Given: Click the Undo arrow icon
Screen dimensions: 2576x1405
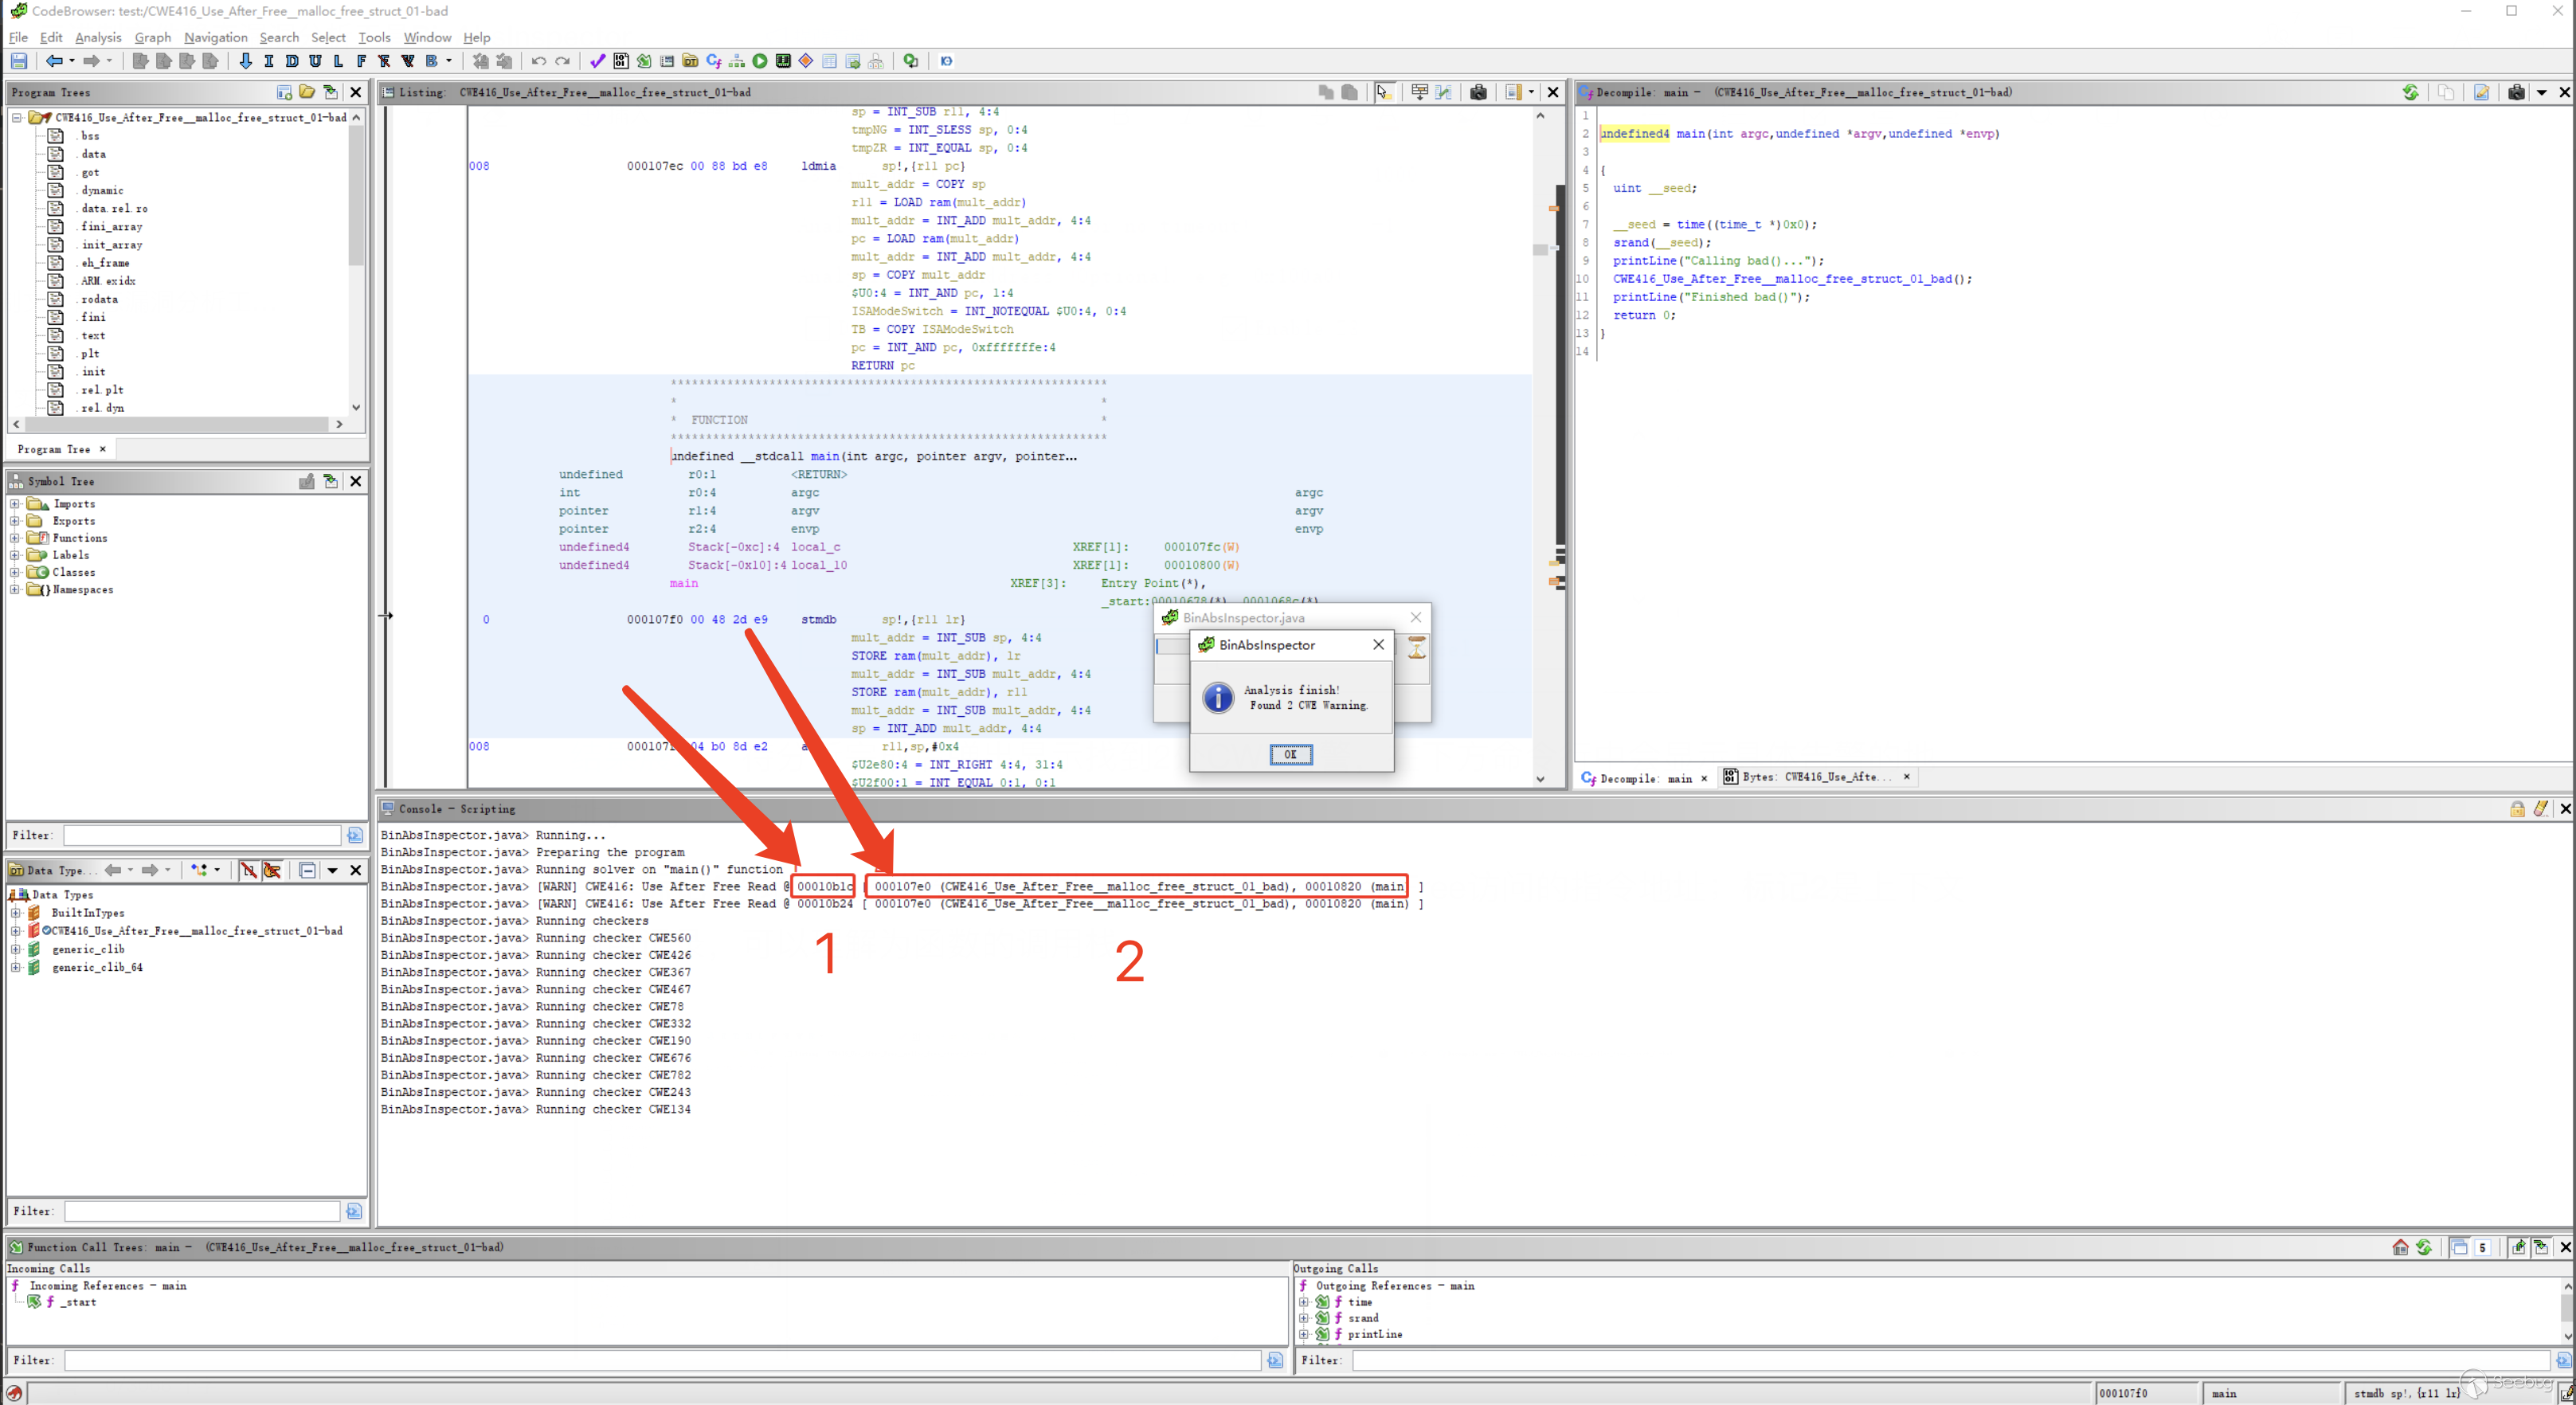Looking at the screenshot, I should pyautogui.click(x=539, y=61).
